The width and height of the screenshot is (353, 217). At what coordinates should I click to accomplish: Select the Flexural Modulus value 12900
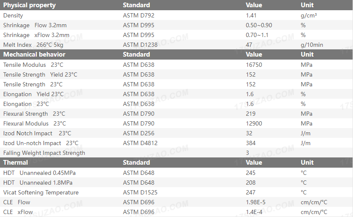coord(254,123)
